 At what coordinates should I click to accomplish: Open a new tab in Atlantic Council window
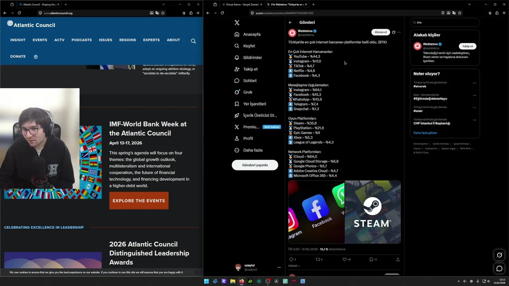pos(66,4)
